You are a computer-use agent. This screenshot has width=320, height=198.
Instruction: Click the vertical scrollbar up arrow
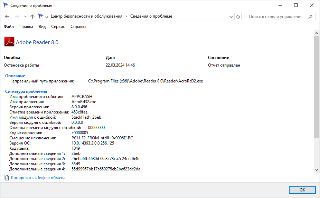pyautogui.click(x=317, y=32)
